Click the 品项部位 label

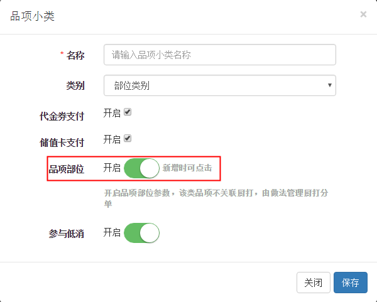coord(66,169)
